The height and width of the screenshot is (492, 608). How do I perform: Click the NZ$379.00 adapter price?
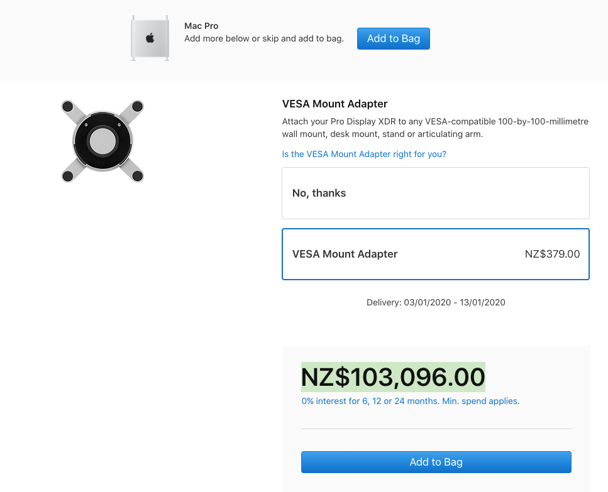point(552,254)
